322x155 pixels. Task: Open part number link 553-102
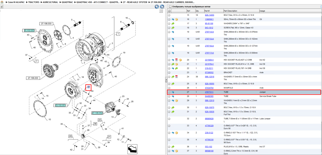[208, 147]
